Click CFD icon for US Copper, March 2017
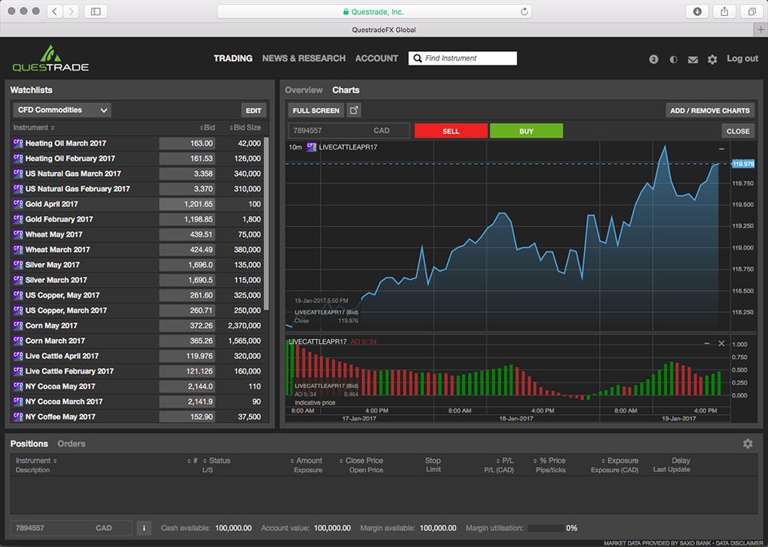 [18, 310]
